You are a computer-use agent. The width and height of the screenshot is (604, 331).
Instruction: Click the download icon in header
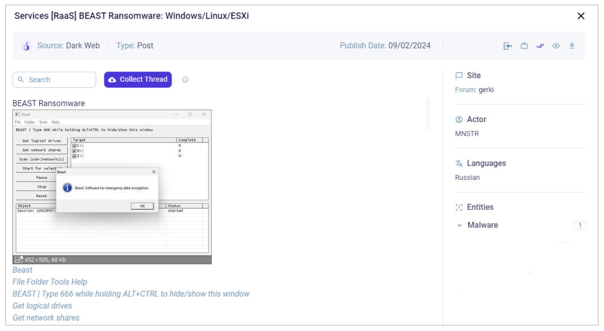572,46
